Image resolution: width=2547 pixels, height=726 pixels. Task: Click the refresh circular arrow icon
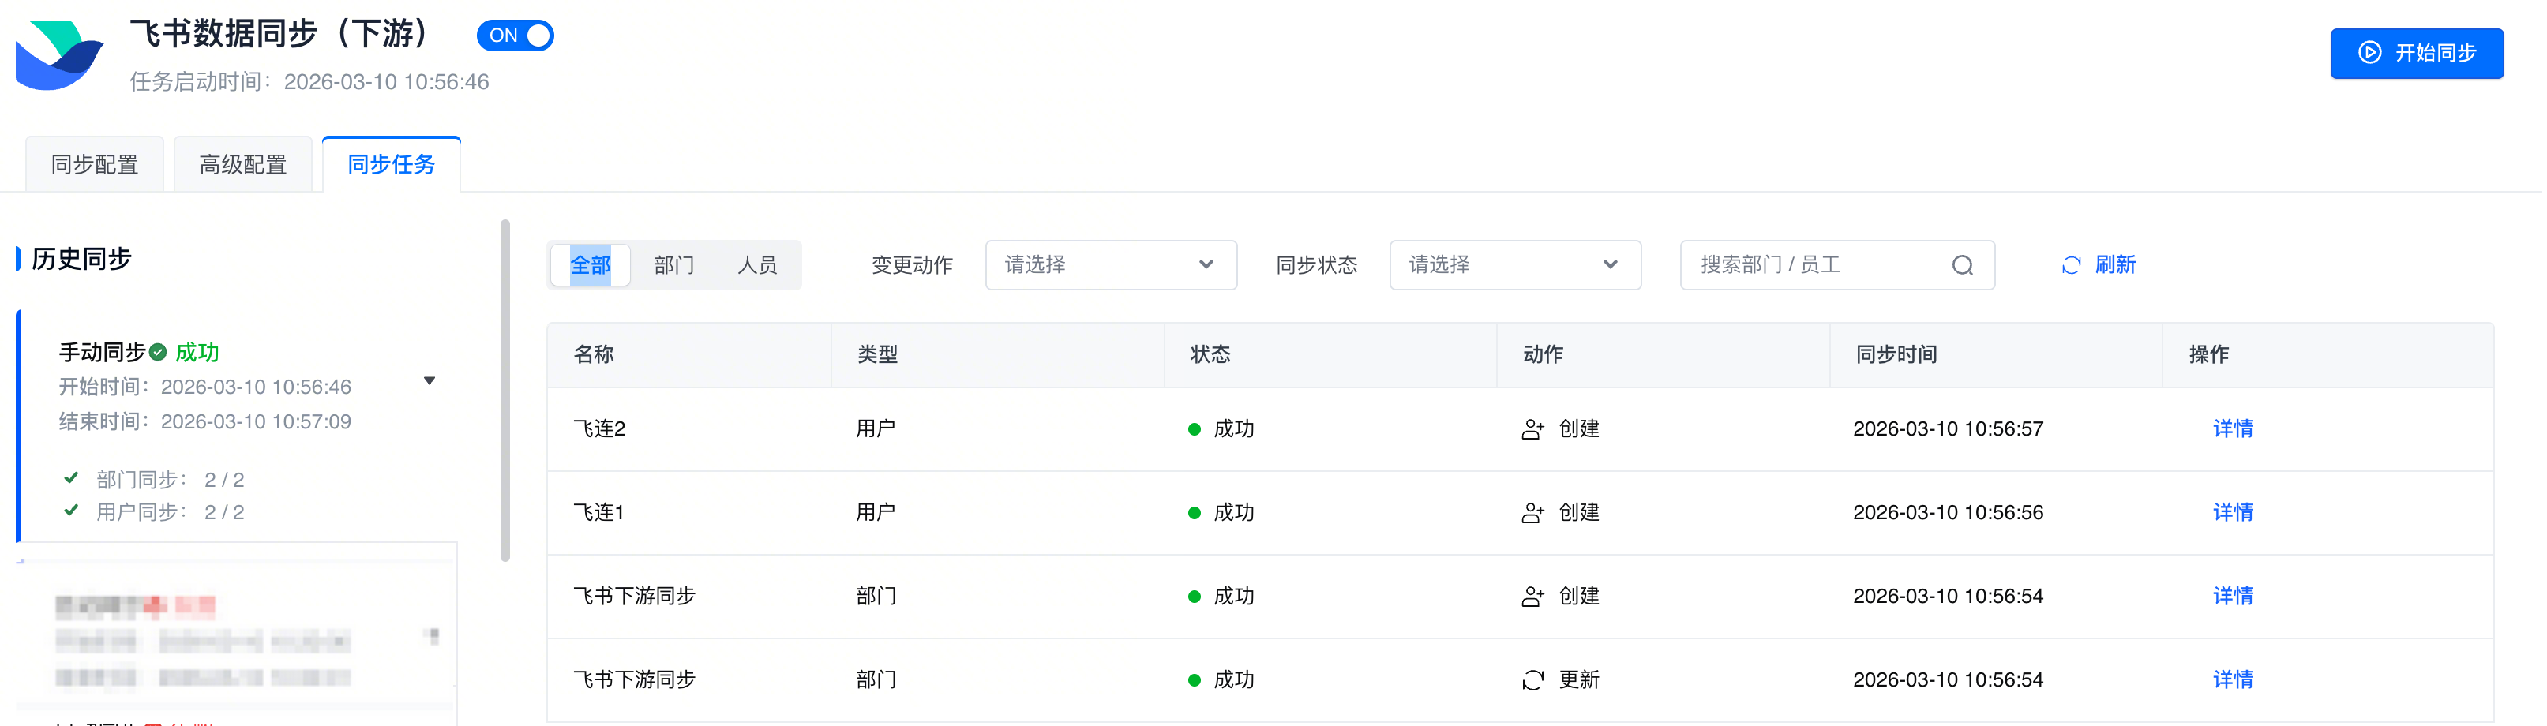click(2070, 266)
